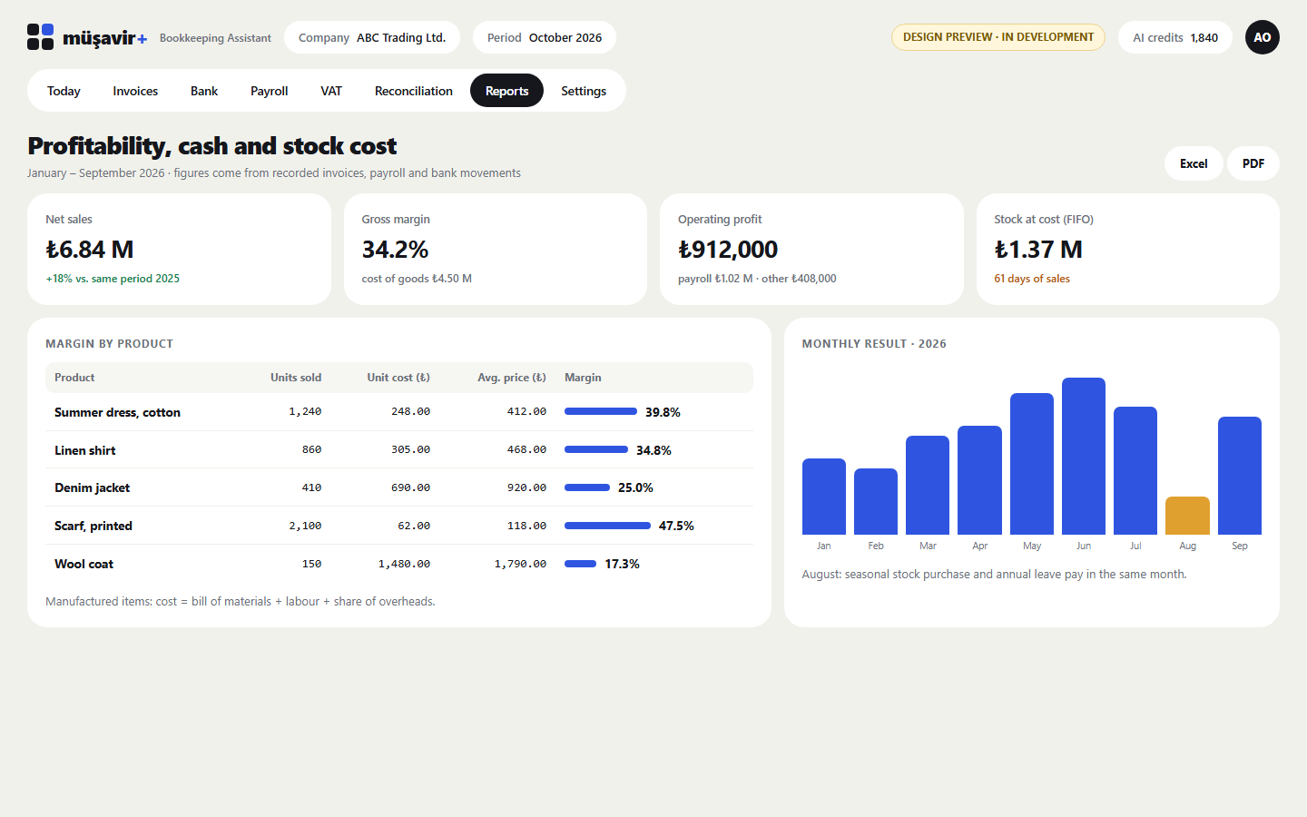Select the Scarf, printed product name
The width and height of the screenshot is (1307, 817).
click(x=93, y=526)
